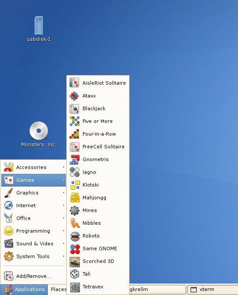Open the Mines game entry

click(98, 210)
